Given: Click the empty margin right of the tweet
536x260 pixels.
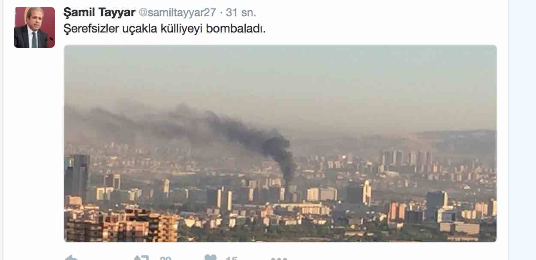Looking at the screenshot, I should click(521, 128).
